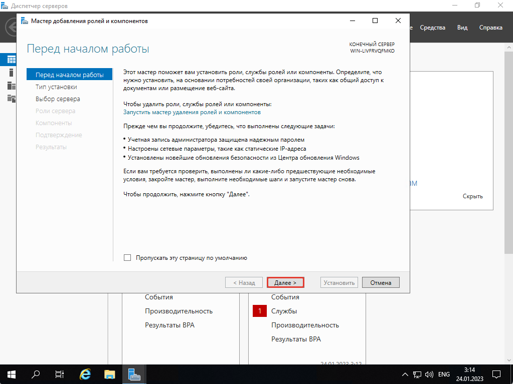The image size is (513, 384).
Task: Open the All Servers sidebar icon
Action: pyautogui.click(x=11, y=85)
